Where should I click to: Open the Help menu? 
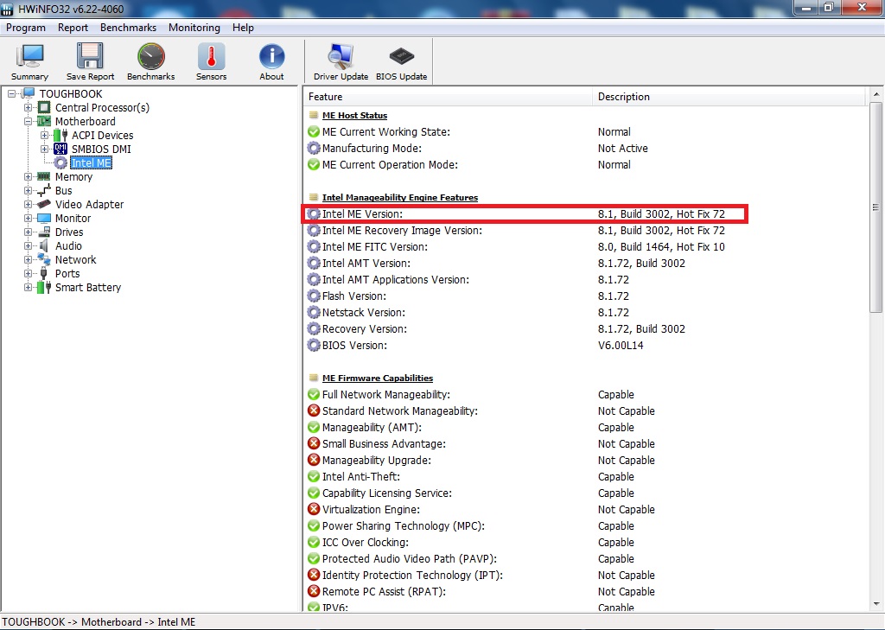(243, 27)
